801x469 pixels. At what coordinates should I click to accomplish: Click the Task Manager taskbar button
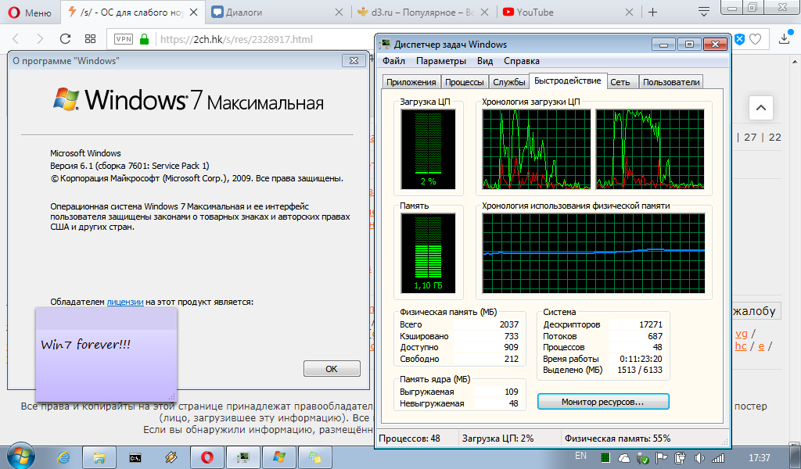coord(243,457)
